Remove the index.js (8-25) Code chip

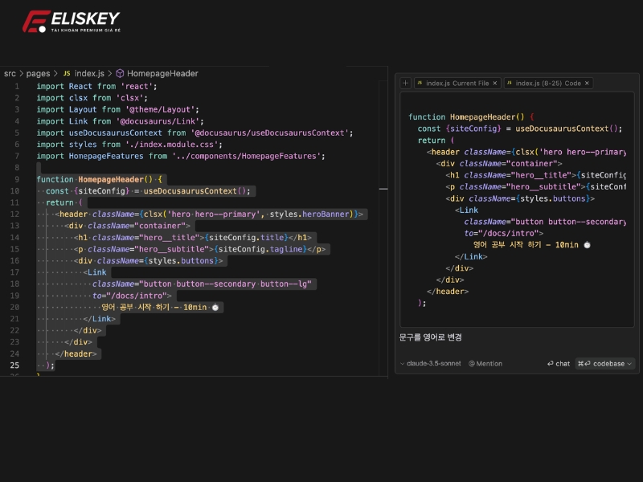(588, 83)
